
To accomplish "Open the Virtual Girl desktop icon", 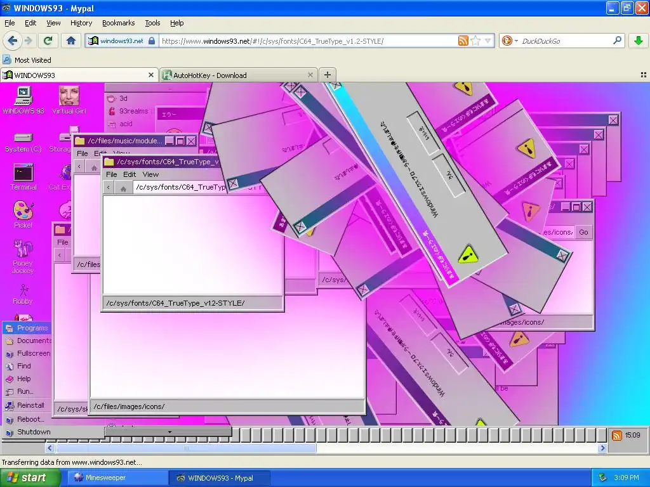I will [69, 100].
